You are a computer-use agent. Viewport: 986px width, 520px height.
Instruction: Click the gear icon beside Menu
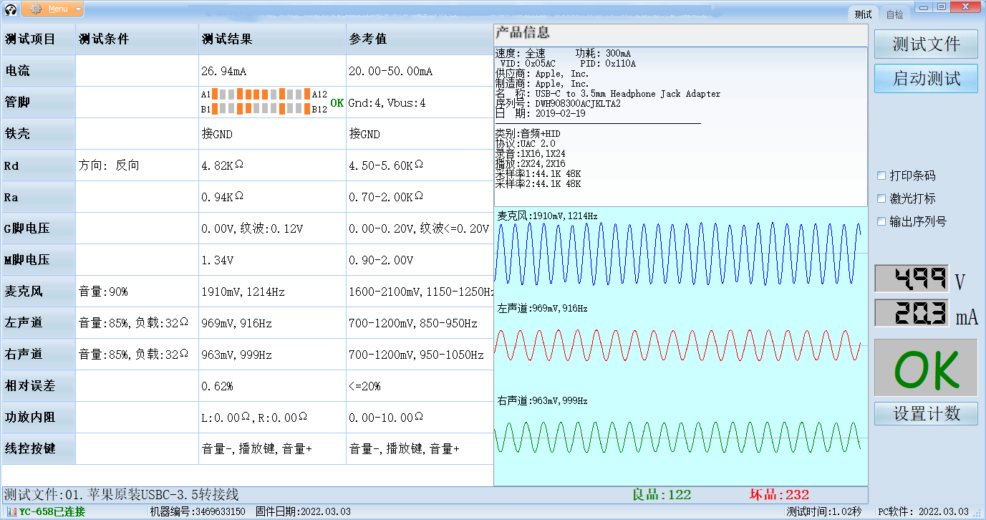pyautogui.click(x=36, y=9)
